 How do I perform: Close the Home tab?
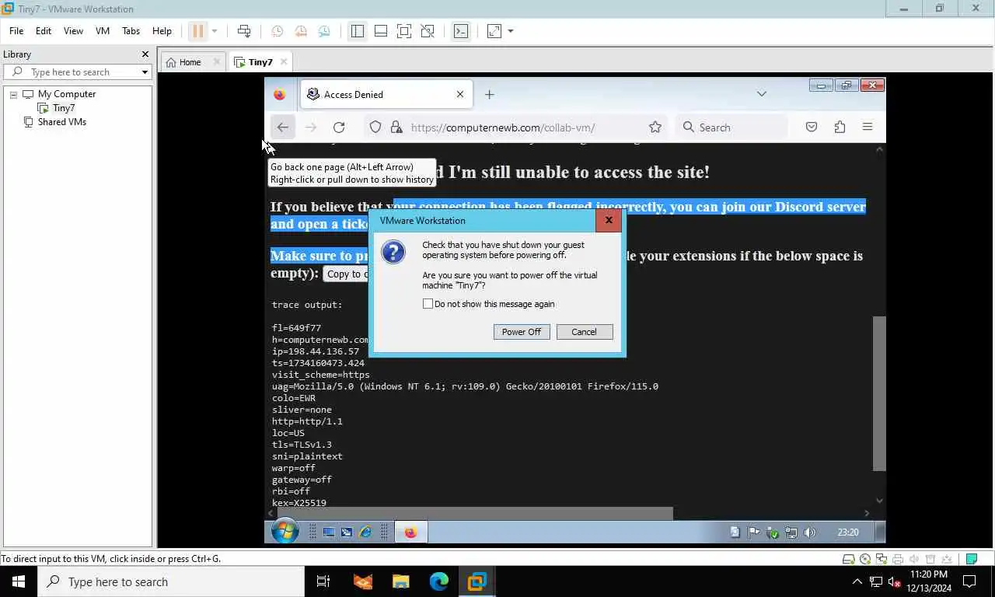[x=217, y=62]
